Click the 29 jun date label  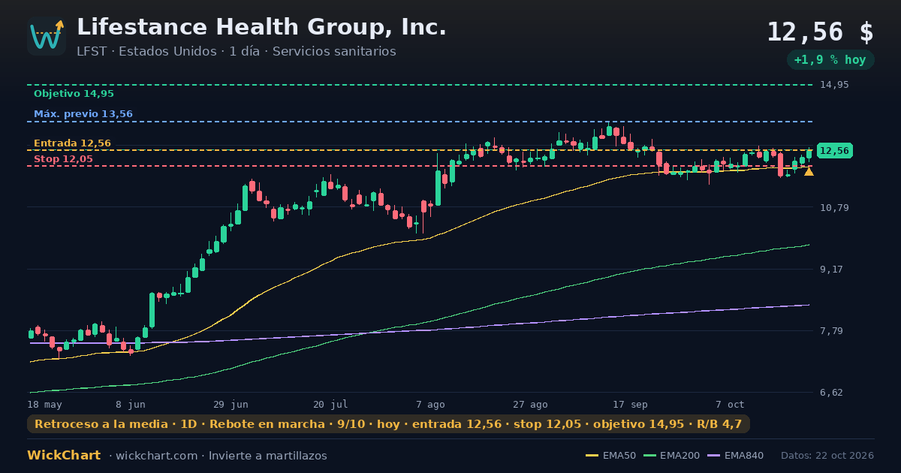(x=231, y=404)
